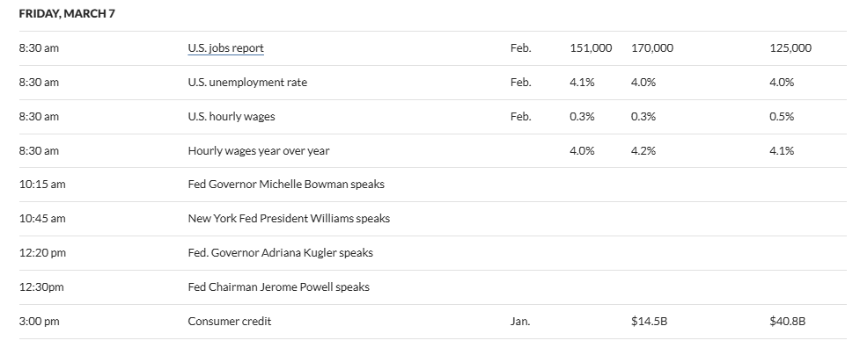
Task: Select the Consumer credit row title
Action: coord(229,321)
